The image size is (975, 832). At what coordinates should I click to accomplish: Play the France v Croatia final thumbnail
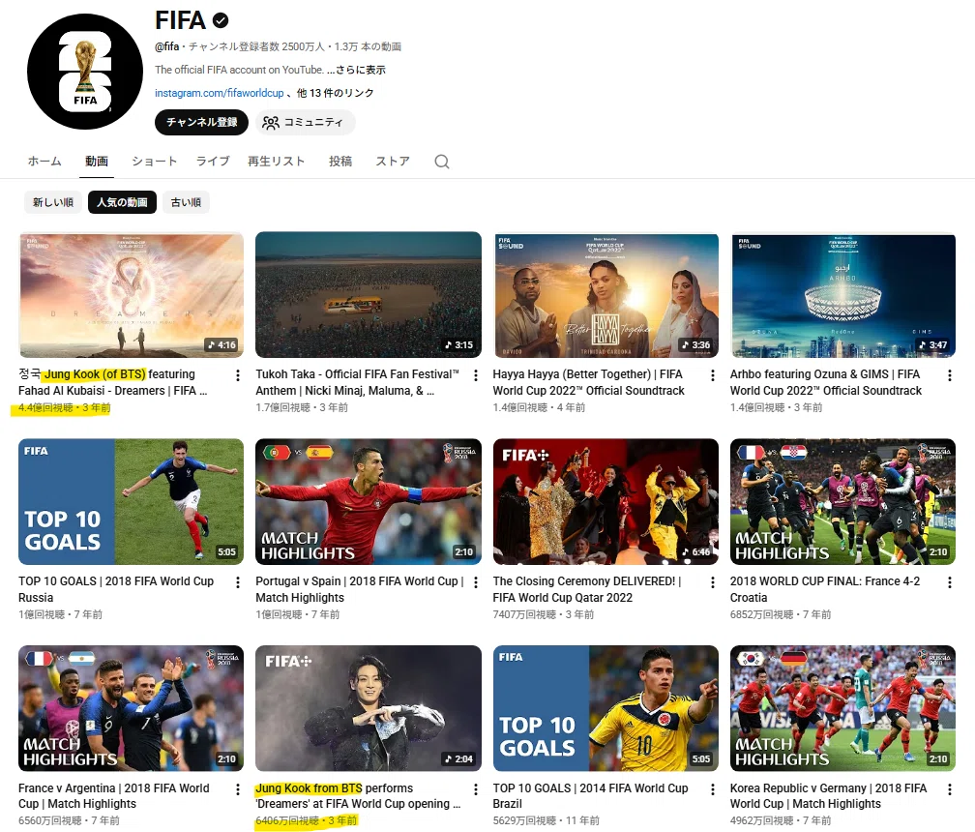click(842, 502)
